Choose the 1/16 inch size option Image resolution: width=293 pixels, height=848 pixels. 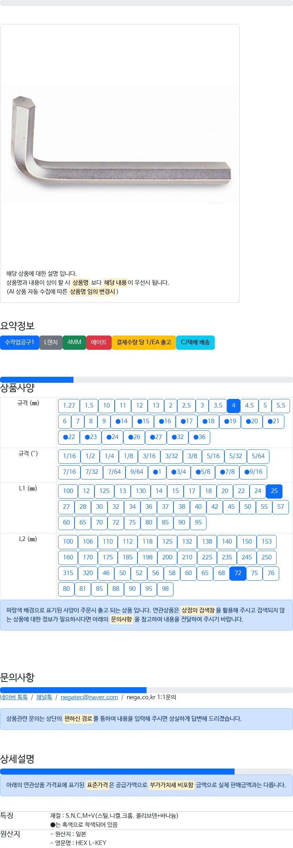click(x=69, y=456)
